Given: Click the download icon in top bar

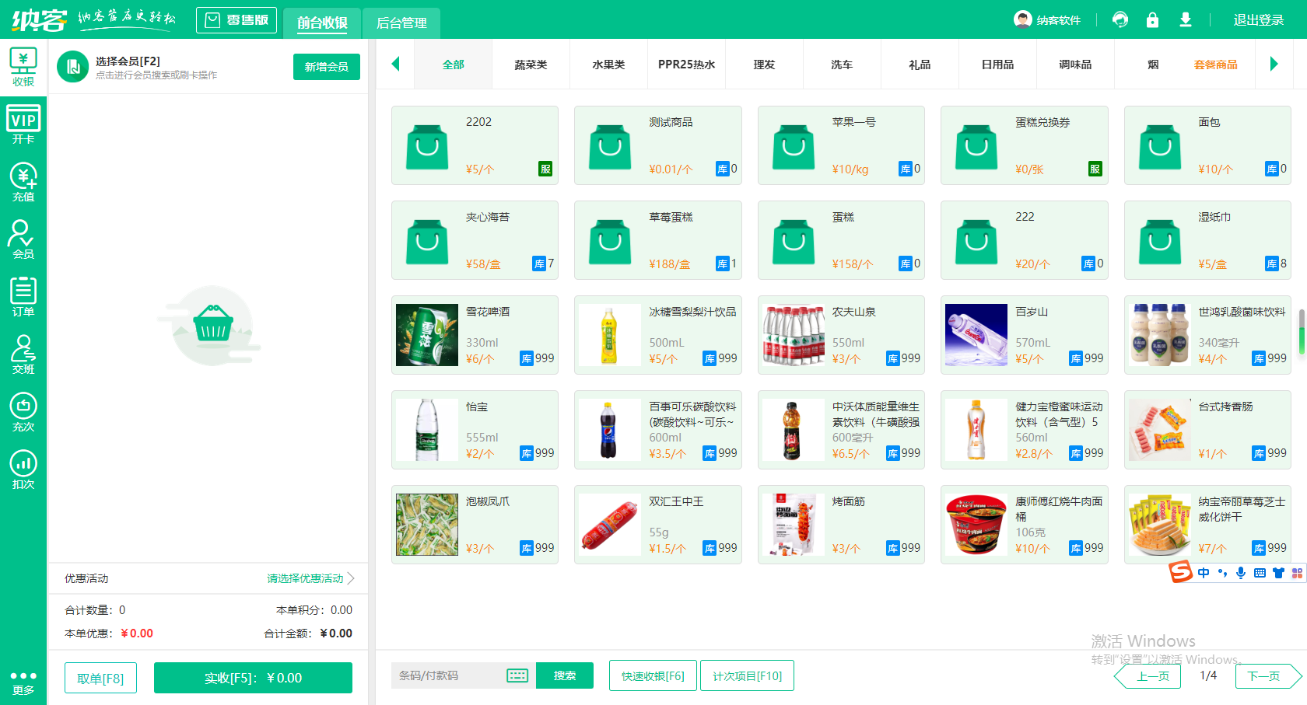Looking at the screenshot, I should (1186, 19).
